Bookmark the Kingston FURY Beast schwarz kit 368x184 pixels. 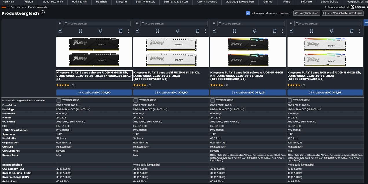(80, 31)
